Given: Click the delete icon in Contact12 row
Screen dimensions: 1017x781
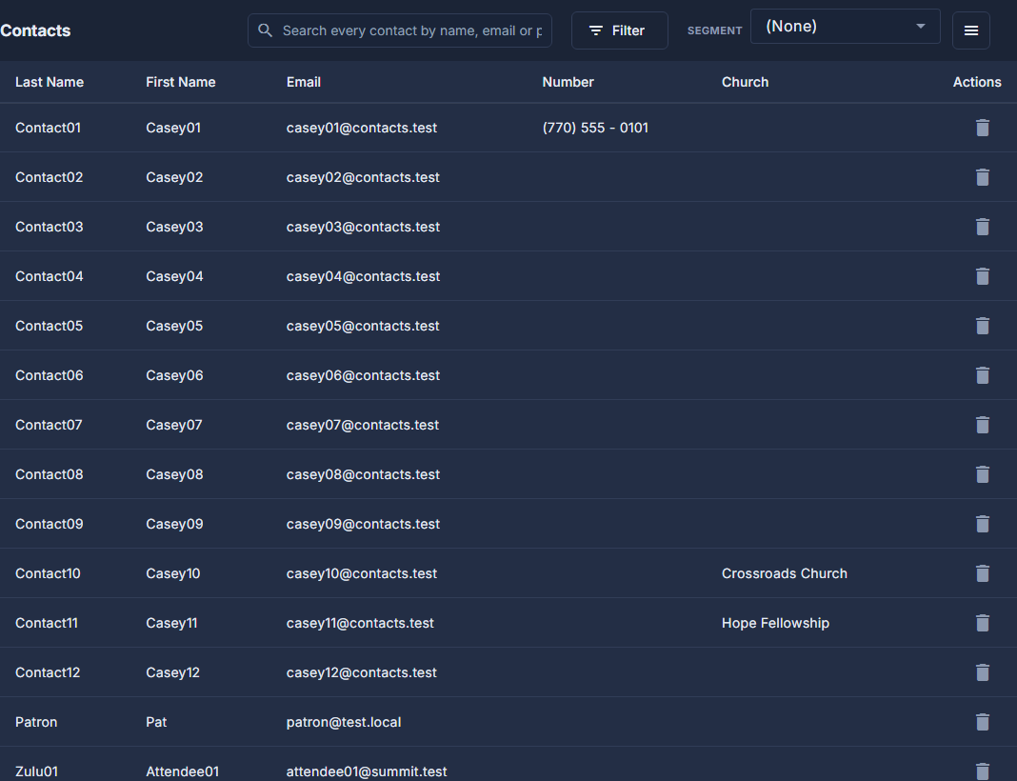Looking at the screenshot, I should point(982,672).
